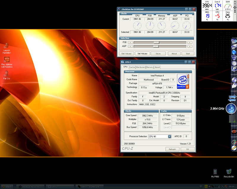Click the Save button in ClockGen

(x=158, y=53)
